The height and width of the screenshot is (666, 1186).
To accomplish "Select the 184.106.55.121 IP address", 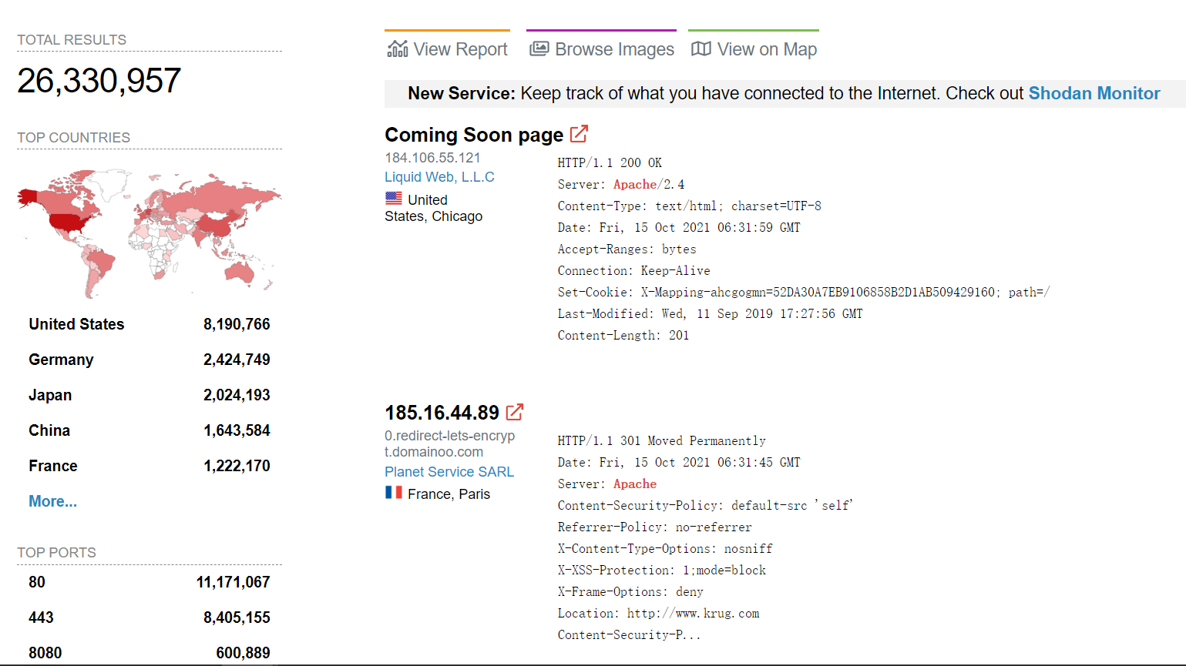I will point(432,157).
